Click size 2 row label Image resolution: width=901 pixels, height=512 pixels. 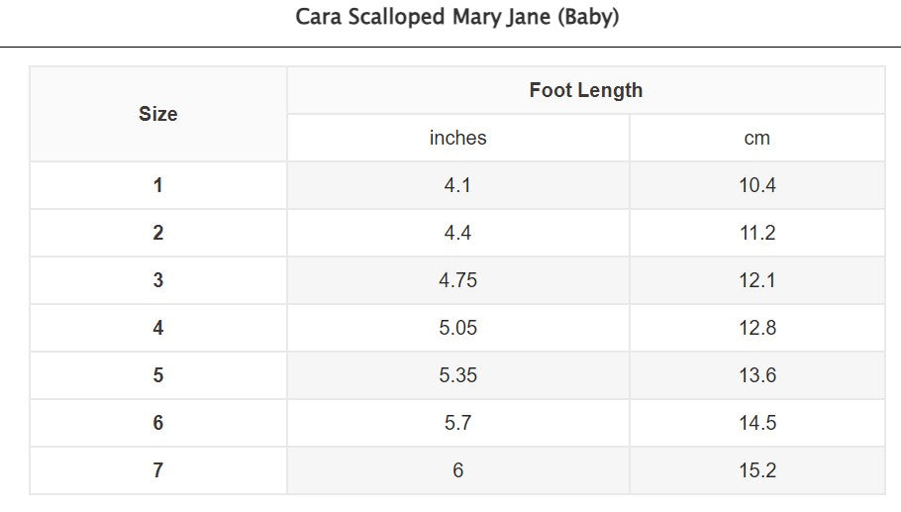point(158,233)
